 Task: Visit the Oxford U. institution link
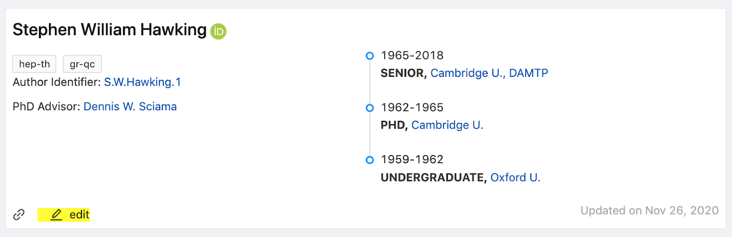(x=515, y=178)
